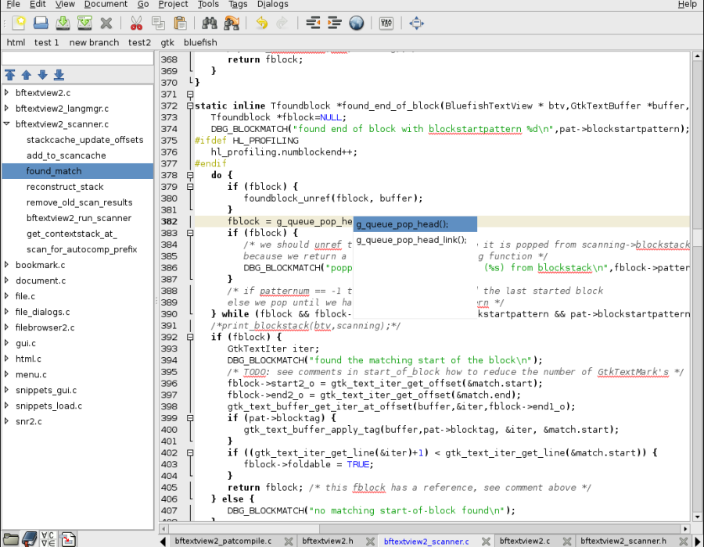The height and width of the screenshot is (547, 704).
Task: Click the horizontal scrollbar of the editor
Action: coord(424,528)
